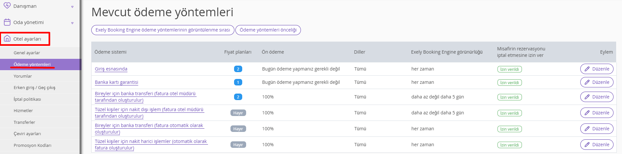
Task: Click Düzenle for Tüzel kişiler nakit dışı işlem
Action: tap(597, 113)
